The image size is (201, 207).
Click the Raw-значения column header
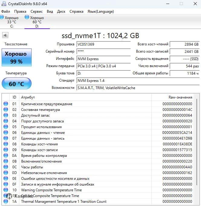pos(180,97)
